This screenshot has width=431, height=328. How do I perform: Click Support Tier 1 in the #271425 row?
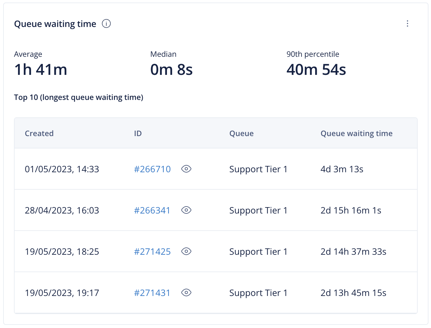pos(258,252)
